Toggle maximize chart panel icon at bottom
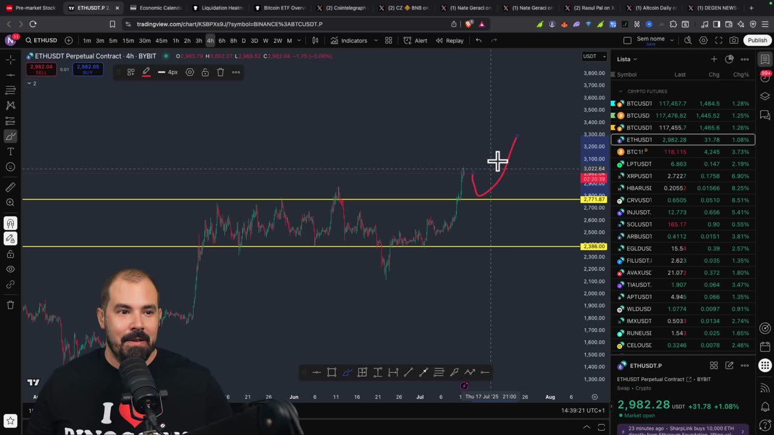The width and height of the screenshot is (774, 435). point(601,427)
